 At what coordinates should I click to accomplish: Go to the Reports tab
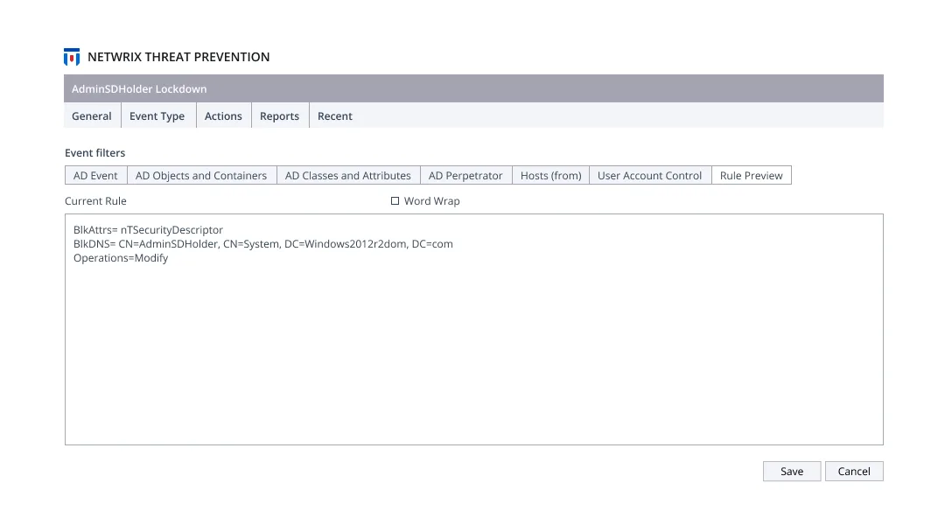280,115
